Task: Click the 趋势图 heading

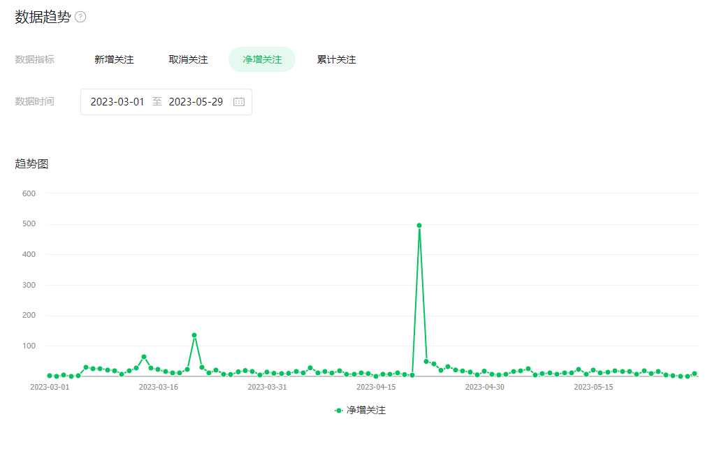Action: click(x=31, y=164)
